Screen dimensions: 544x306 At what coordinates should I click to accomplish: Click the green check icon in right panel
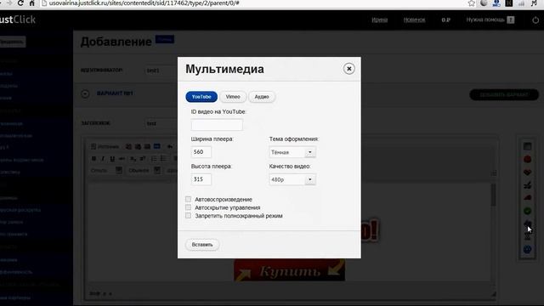527,211
